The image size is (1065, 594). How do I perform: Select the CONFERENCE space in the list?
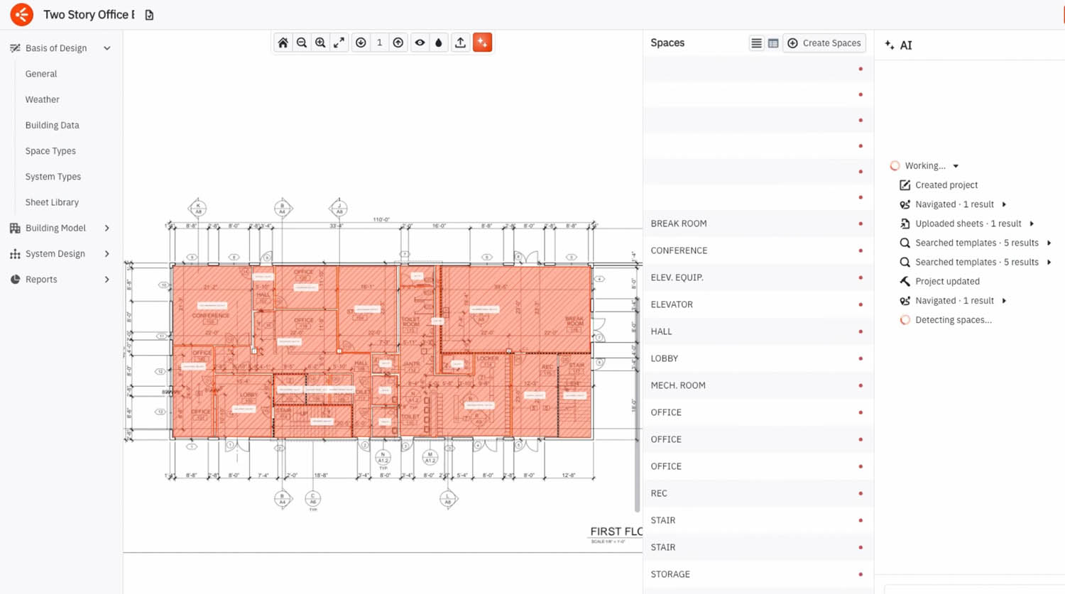(x=679, y=251)
